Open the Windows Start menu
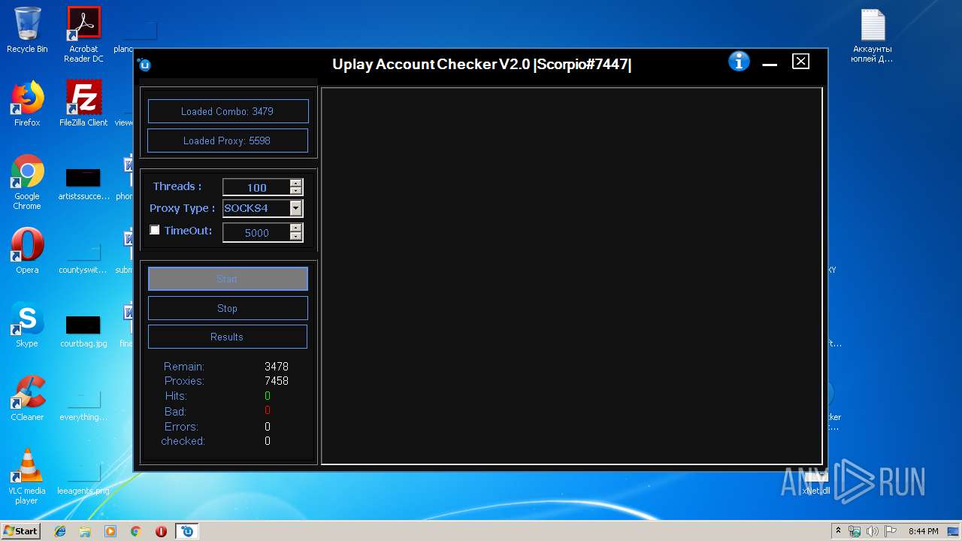Image resolution: width=962 pixels, height=541 pixels. click(x=20, y=530)
